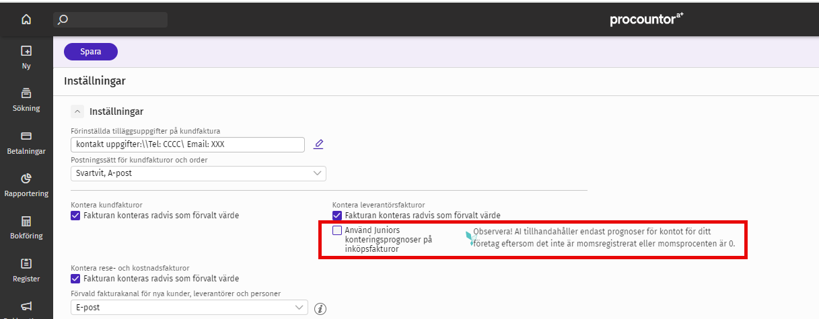Toggle rese- och kostnadsfakturor radvis checkbox
Screen dimensions: 819x319
coord(75,278)
